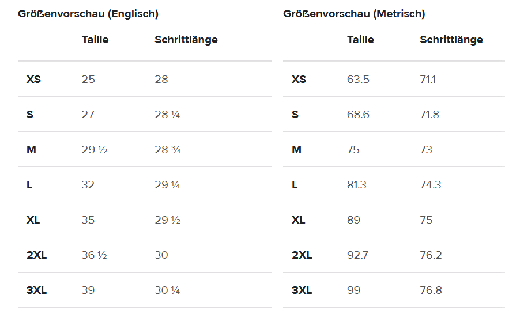
Task: Click the Schrittlänge header in the metric table
Action: point(451,40)
